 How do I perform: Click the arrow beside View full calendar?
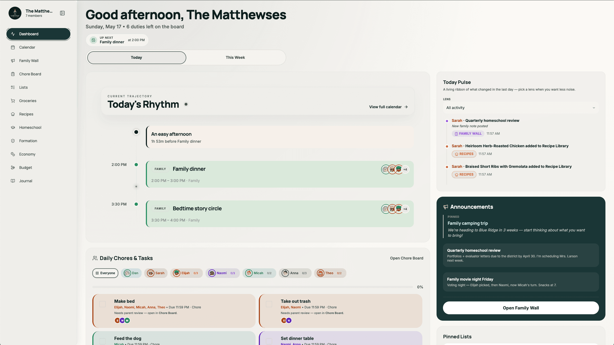tap(406, 107)
